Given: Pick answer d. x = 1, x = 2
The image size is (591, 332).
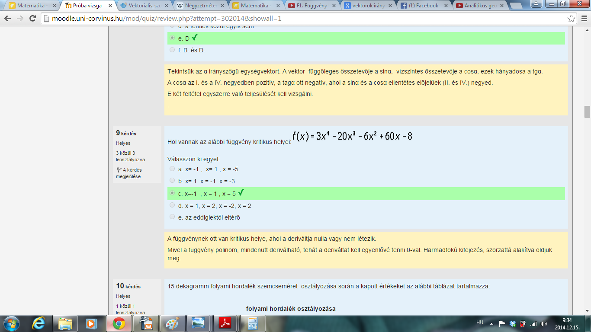Looking at the screenshot, I should pyautogui.click(x=172, y=205).
